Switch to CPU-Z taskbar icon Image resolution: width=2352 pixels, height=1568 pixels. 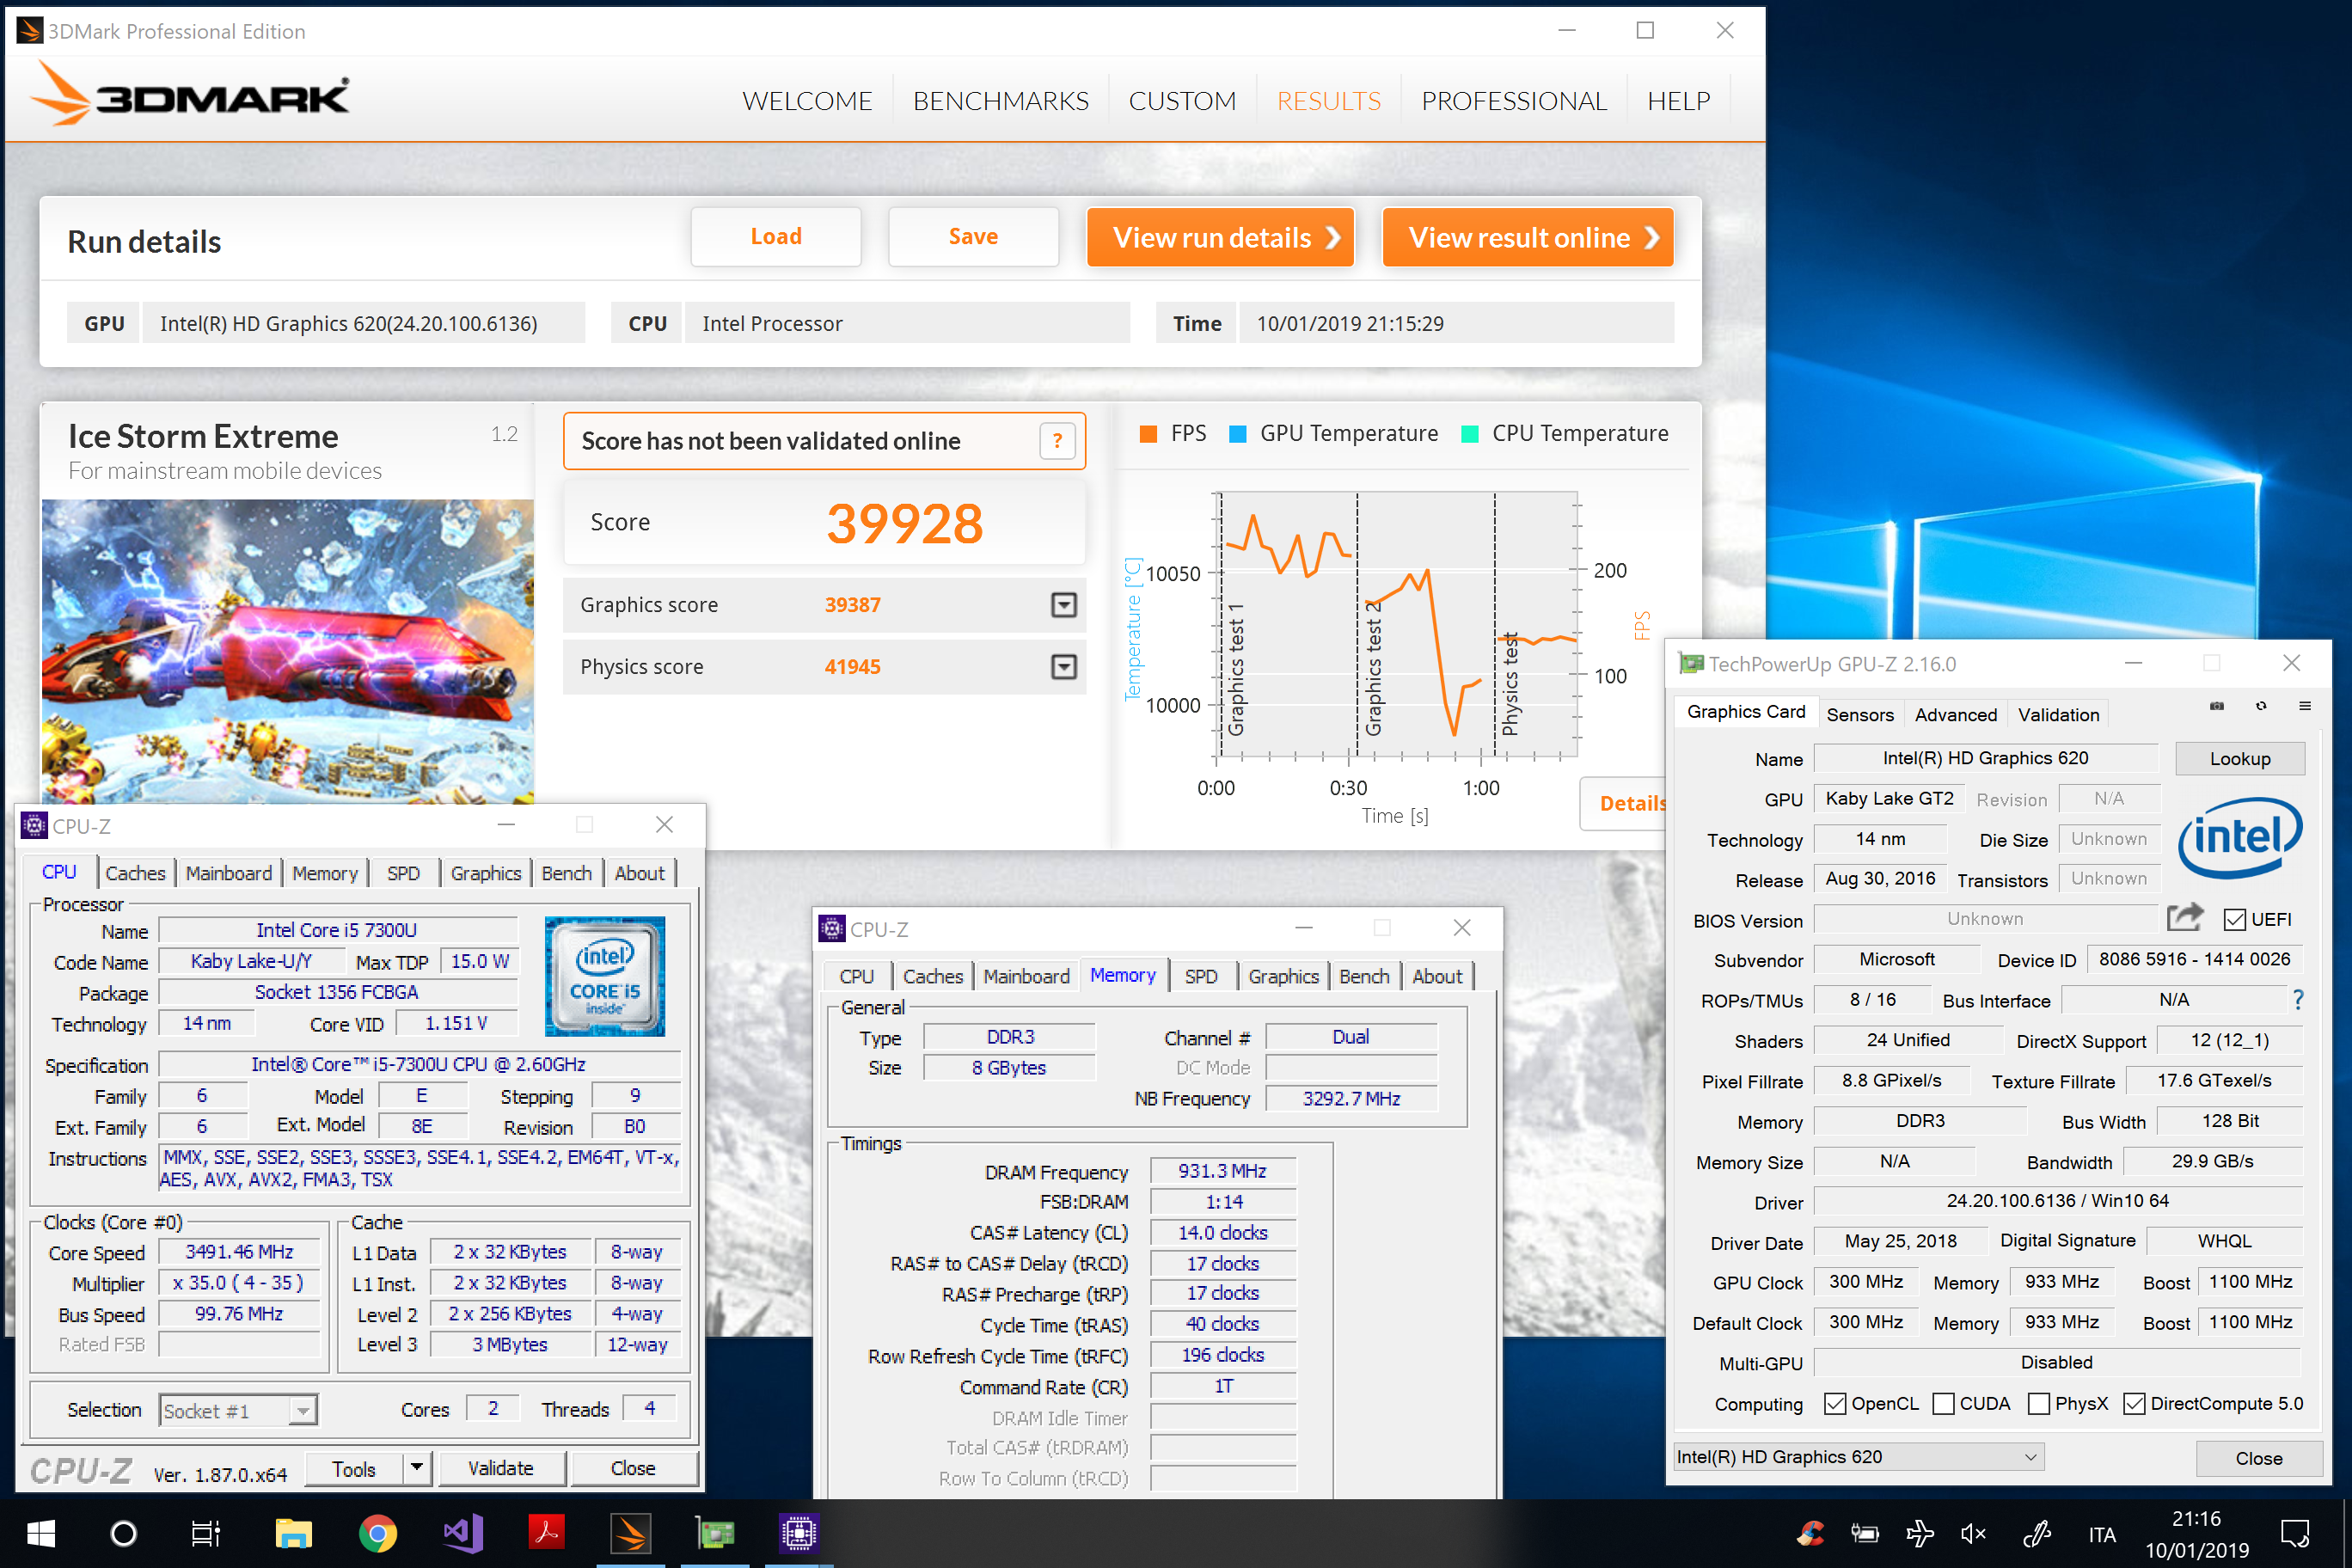[799, 1533]
